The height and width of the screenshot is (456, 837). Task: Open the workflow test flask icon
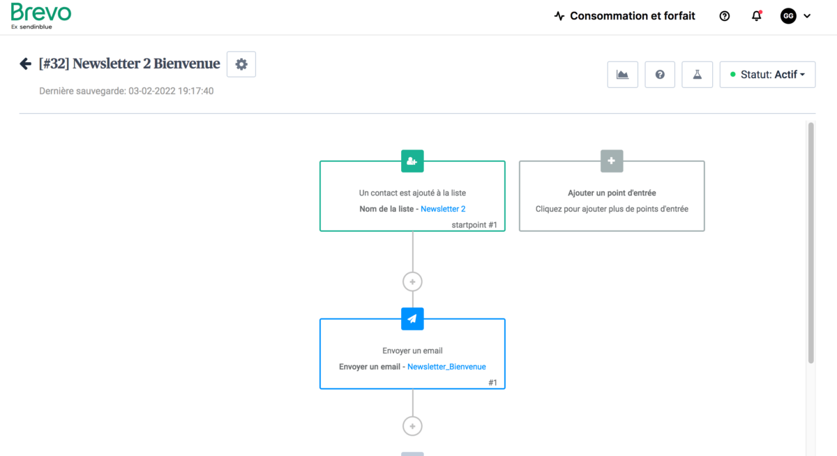697,74
